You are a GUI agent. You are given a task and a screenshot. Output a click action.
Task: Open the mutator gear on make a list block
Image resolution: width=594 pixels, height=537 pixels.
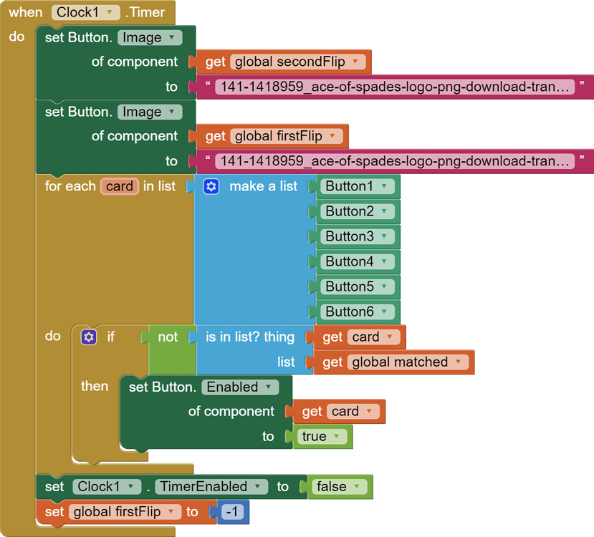coord(210,186)
